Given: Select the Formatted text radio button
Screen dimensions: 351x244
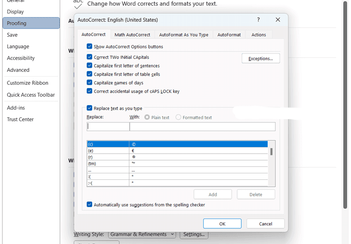Looking at the screenshot, I should click(x=179, y=117).
